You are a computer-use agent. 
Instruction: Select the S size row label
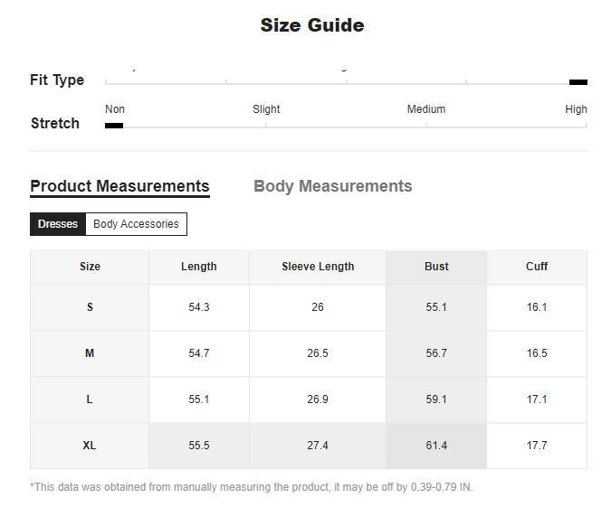90,307
